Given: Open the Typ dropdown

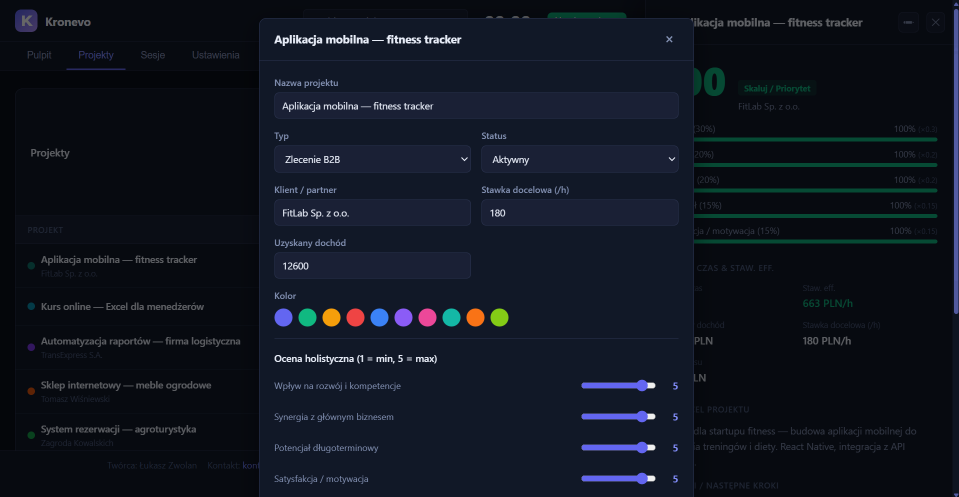Looking at the screenshot, I should (x=372, y=159).
